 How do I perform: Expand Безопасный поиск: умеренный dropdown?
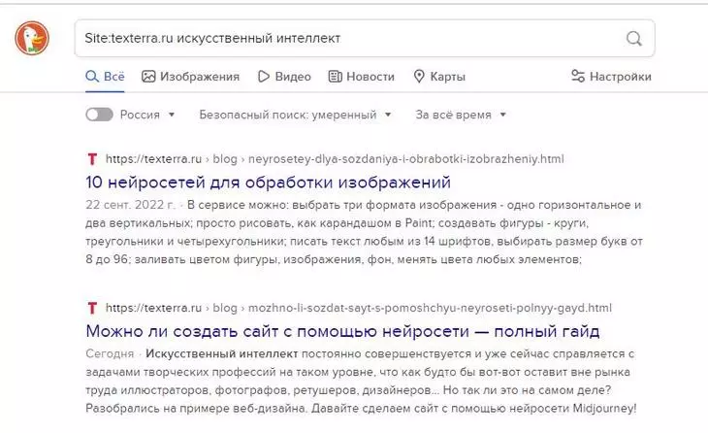click(x=295, y=115)
